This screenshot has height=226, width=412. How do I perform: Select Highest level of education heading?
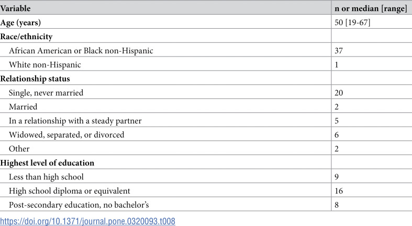[47, 163]
